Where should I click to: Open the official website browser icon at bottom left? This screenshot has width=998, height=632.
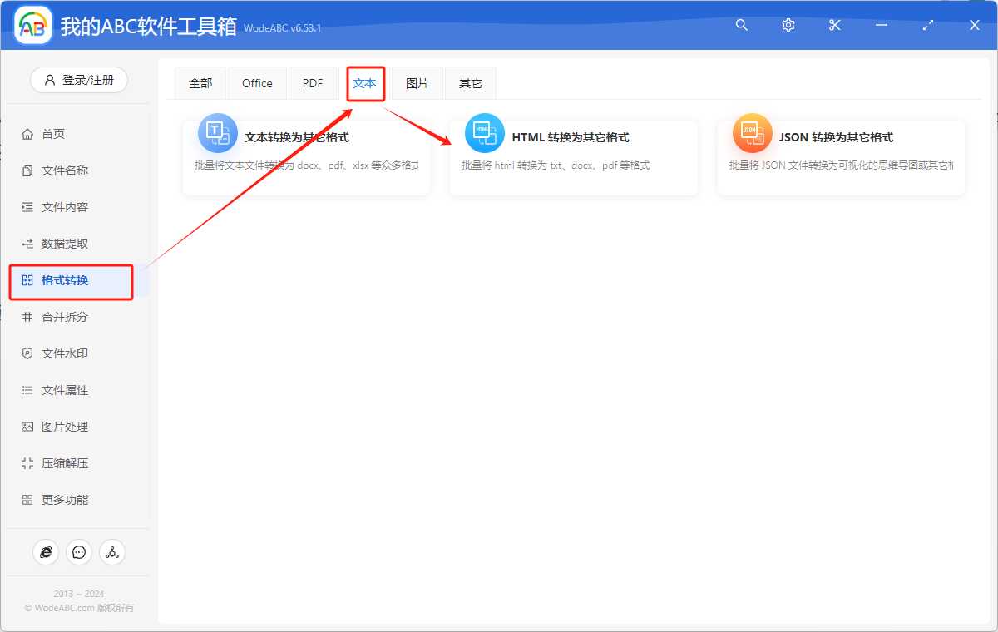coord(46,552)
